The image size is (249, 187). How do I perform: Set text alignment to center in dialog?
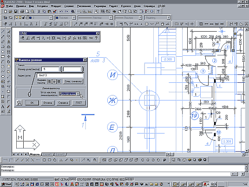click(54, 81)
